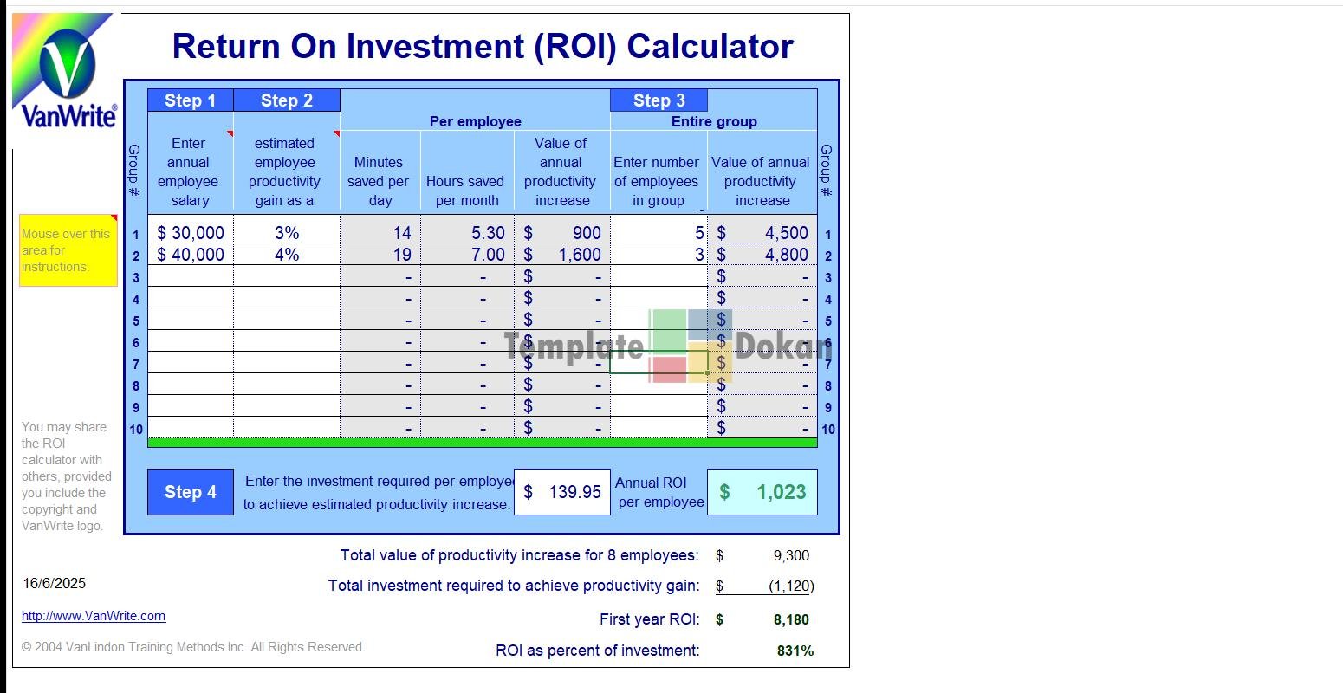Viewport: 1343px width, 693px height.
Task: Click the Step 2 header label
Action: 287,100
